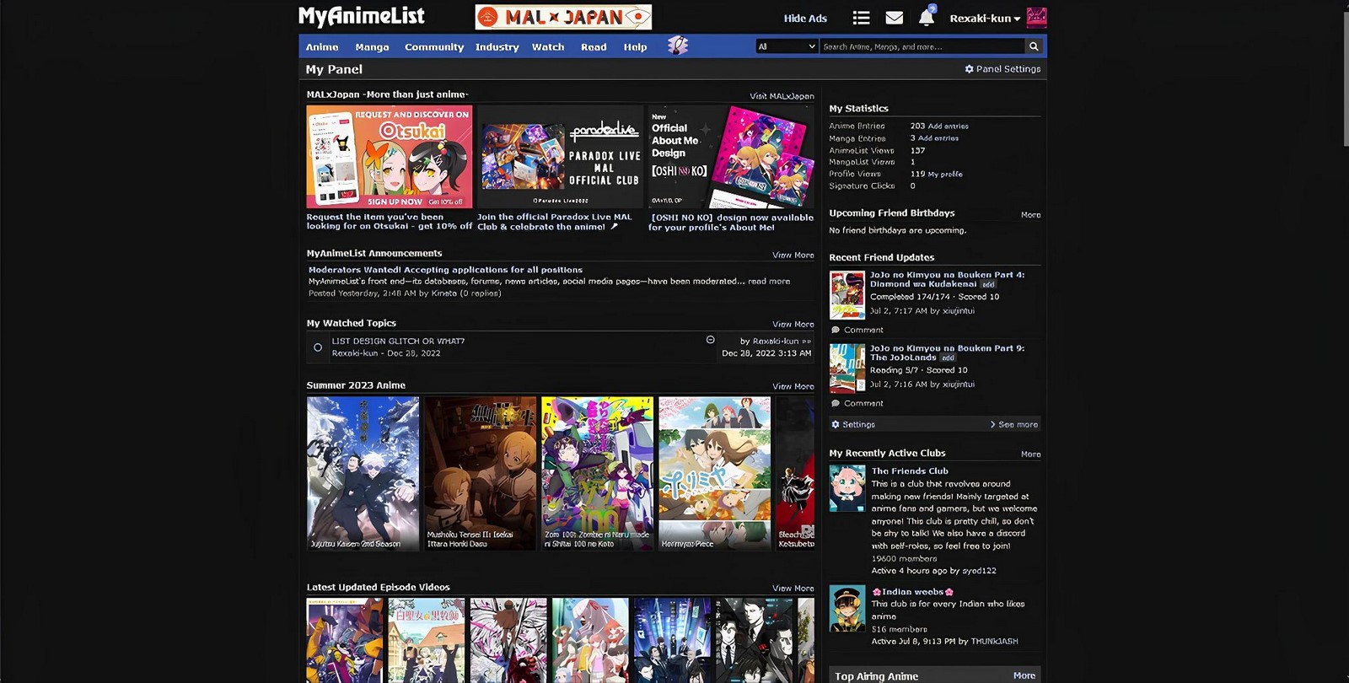Click View More for Latest Updated Episode Videos
The image size is (1349, 683).
(x=793, y=589)
